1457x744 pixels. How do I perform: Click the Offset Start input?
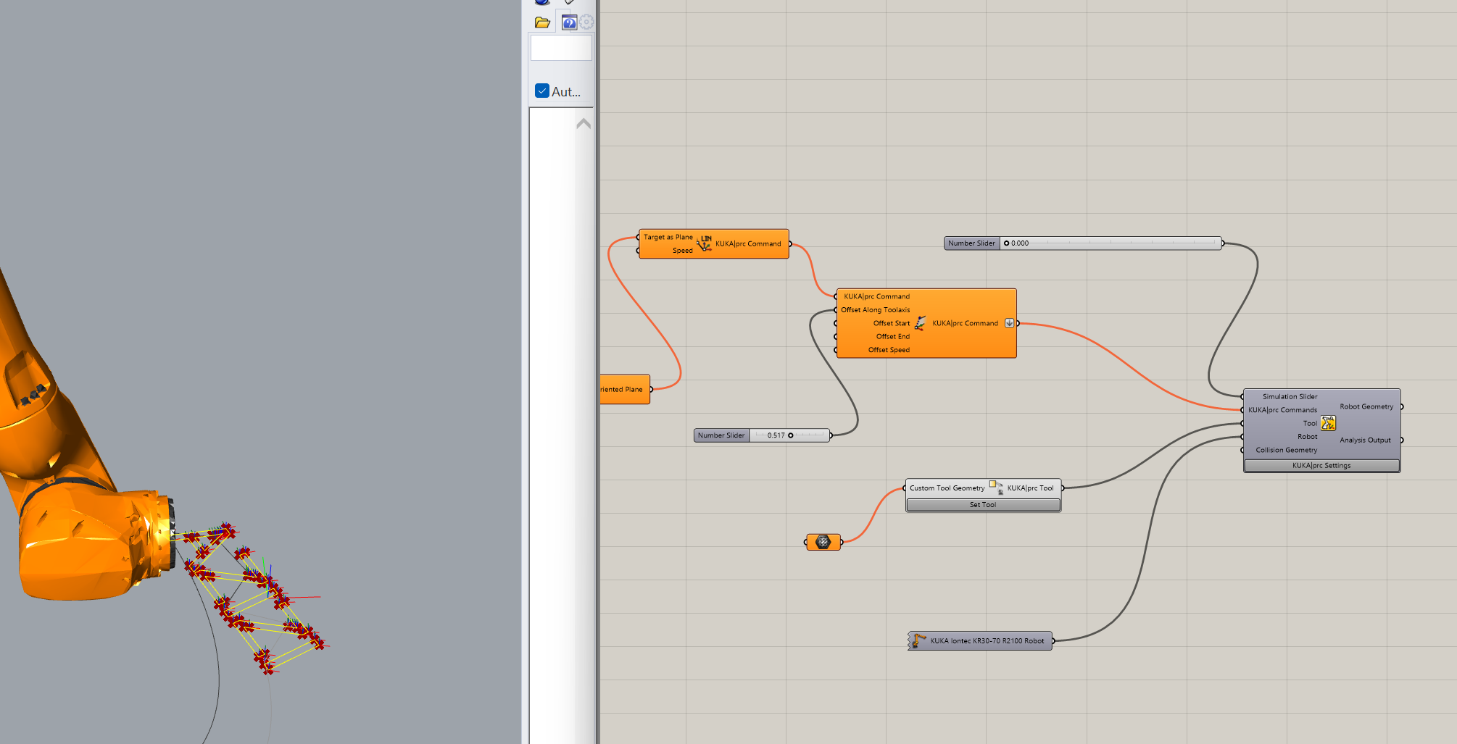pyautogui.click(x=891, y=323)
